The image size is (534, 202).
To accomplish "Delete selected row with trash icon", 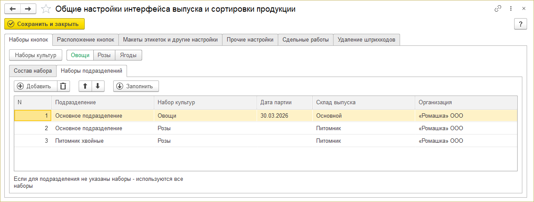I will [63, 86].
